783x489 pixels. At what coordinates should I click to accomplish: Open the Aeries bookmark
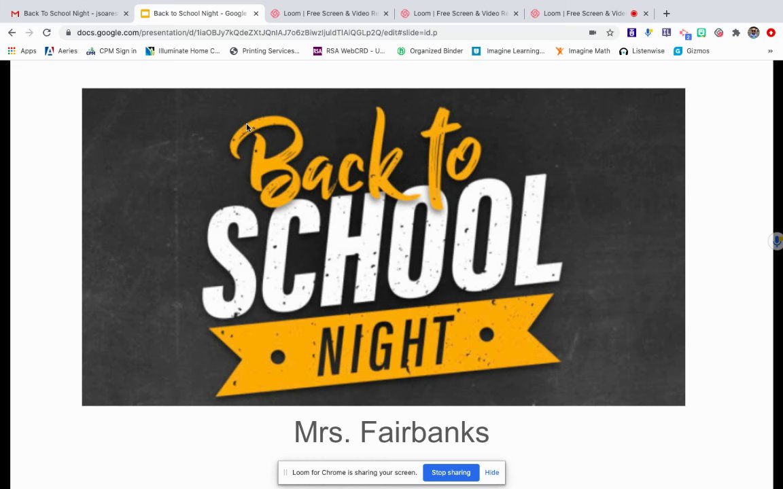click(61, 51)
